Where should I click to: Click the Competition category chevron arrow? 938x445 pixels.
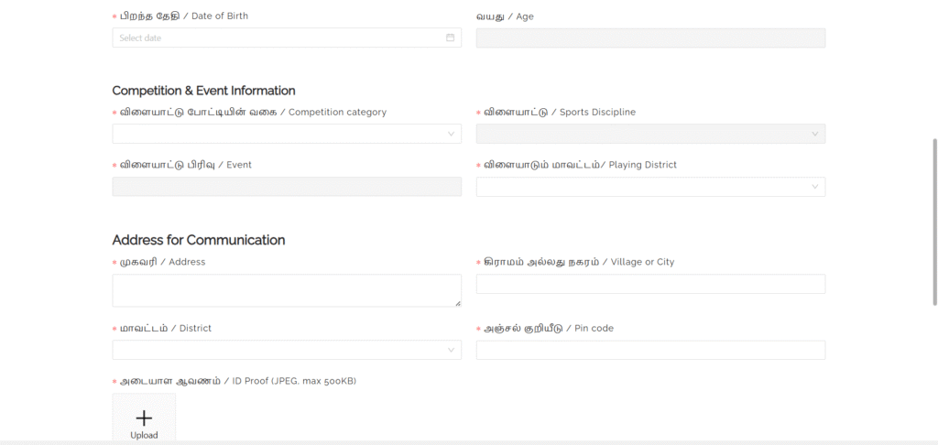[451, 134]
